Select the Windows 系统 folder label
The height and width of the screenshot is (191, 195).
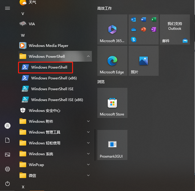click(41, 154)
